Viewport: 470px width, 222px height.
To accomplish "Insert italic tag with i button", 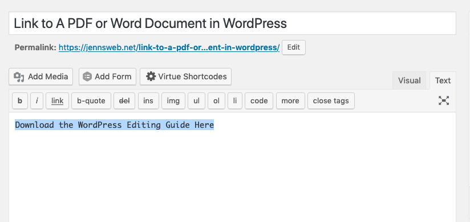I will (37, 101).
